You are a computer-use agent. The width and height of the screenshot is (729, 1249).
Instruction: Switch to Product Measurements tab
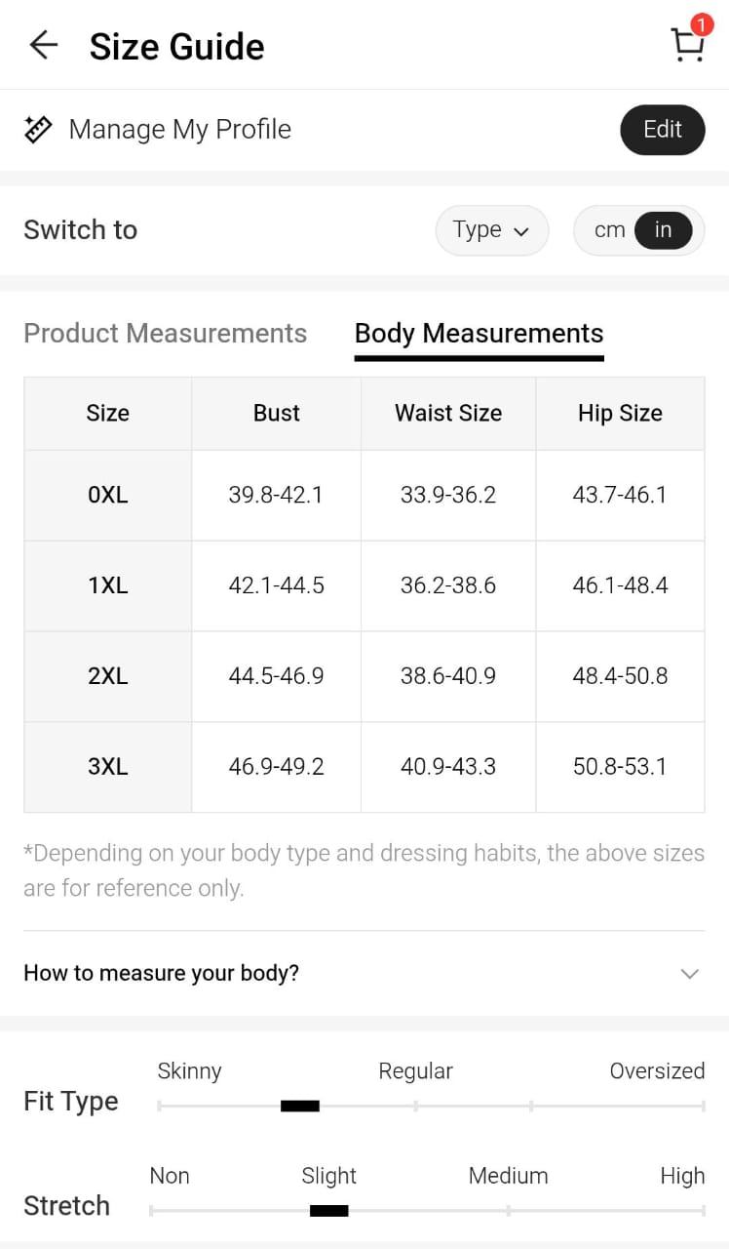click(x=165, y=334)
